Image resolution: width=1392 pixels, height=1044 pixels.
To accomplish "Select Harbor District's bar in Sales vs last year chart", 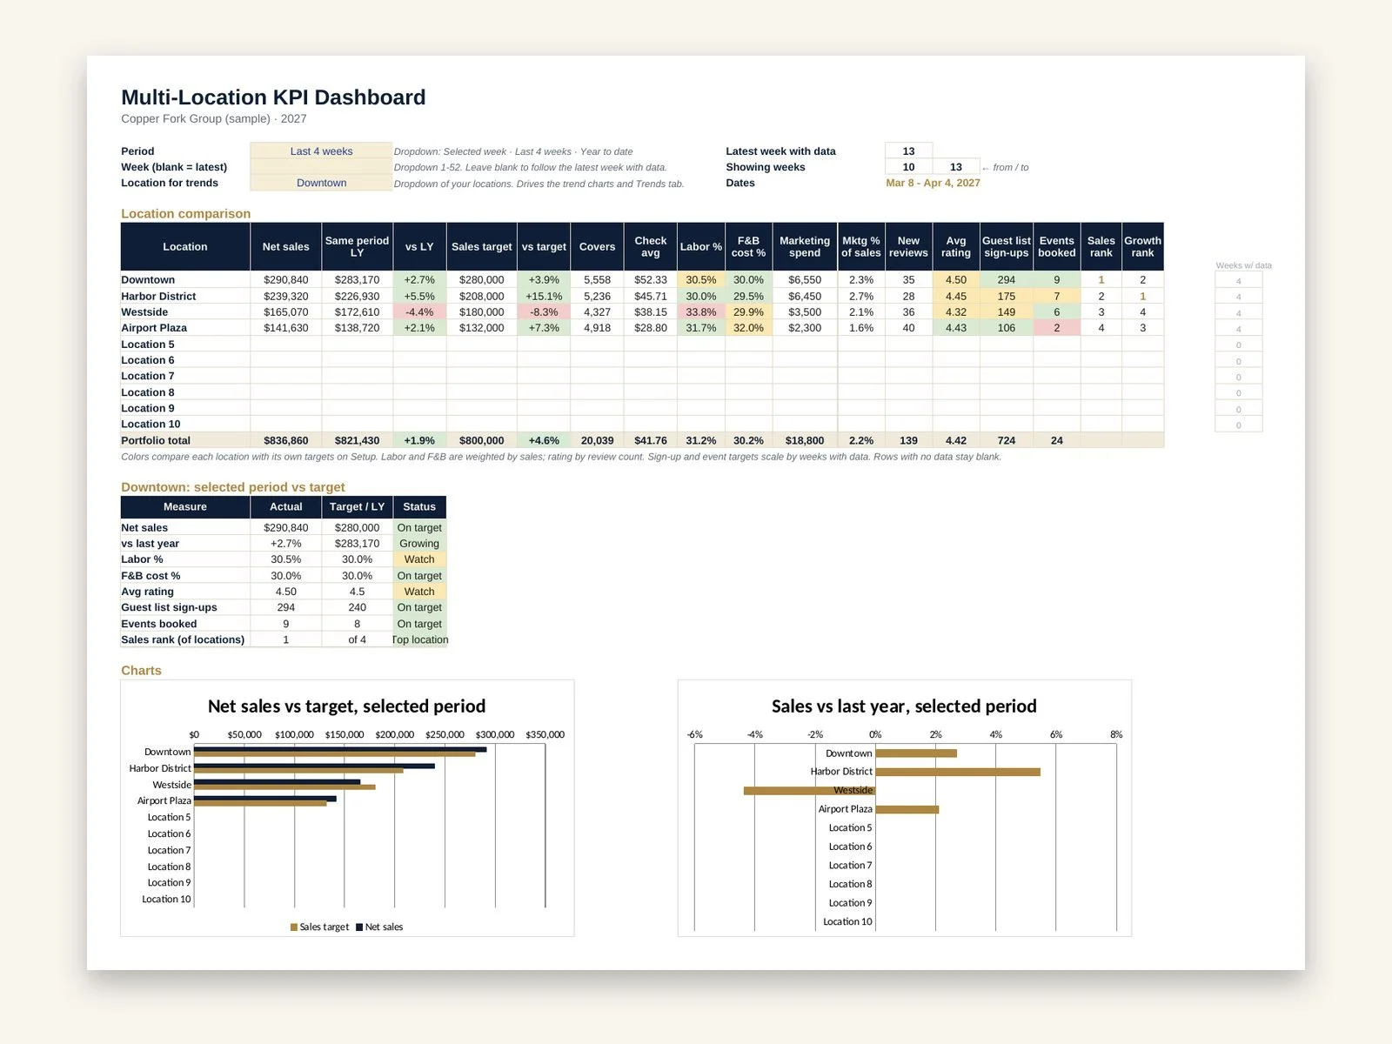I will tap(958, 772).
